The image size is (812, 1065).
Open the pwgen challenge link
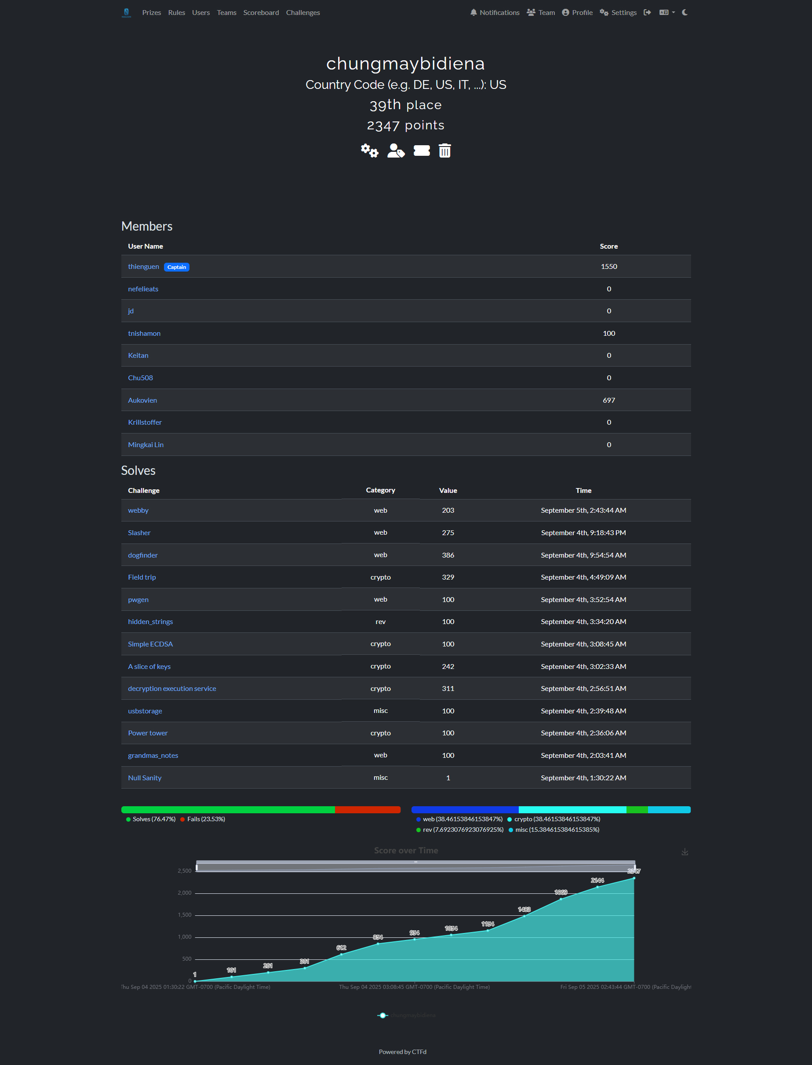coord(138,599)
